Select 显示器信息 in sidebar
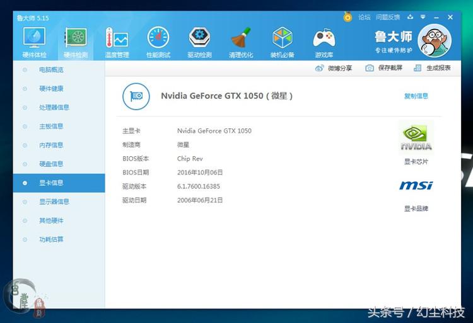The width and height of the screenshot is (473, 323). 59,201
